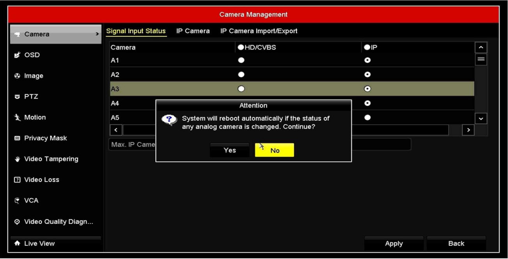This screenshot has width=508, height=259.
Task: Open Motion detection settings icon
Action: (17, 117)
